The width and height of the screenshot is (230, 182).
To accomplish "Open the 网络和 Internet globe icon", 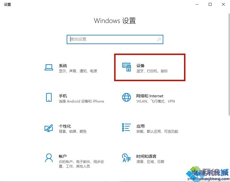I will click(126, 97).
